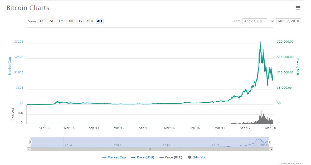311x165 pixels.
Task: Click the $160B market cap axis label
Action: pos(19,72)
